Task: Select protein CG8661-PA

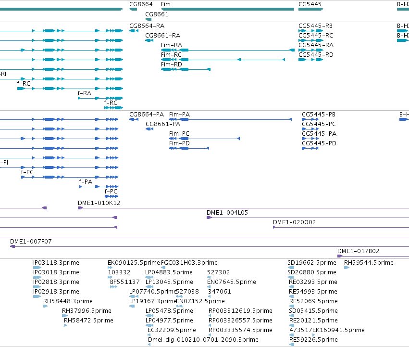Action: pos(163,124)
